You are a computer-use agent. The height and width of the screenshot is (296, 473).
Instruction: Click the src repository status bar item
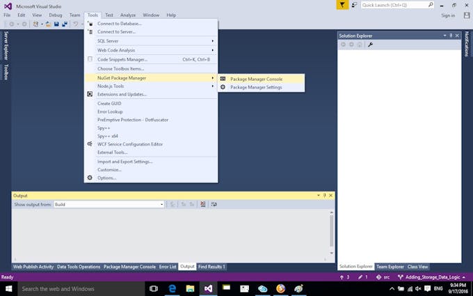pos(383,277)
